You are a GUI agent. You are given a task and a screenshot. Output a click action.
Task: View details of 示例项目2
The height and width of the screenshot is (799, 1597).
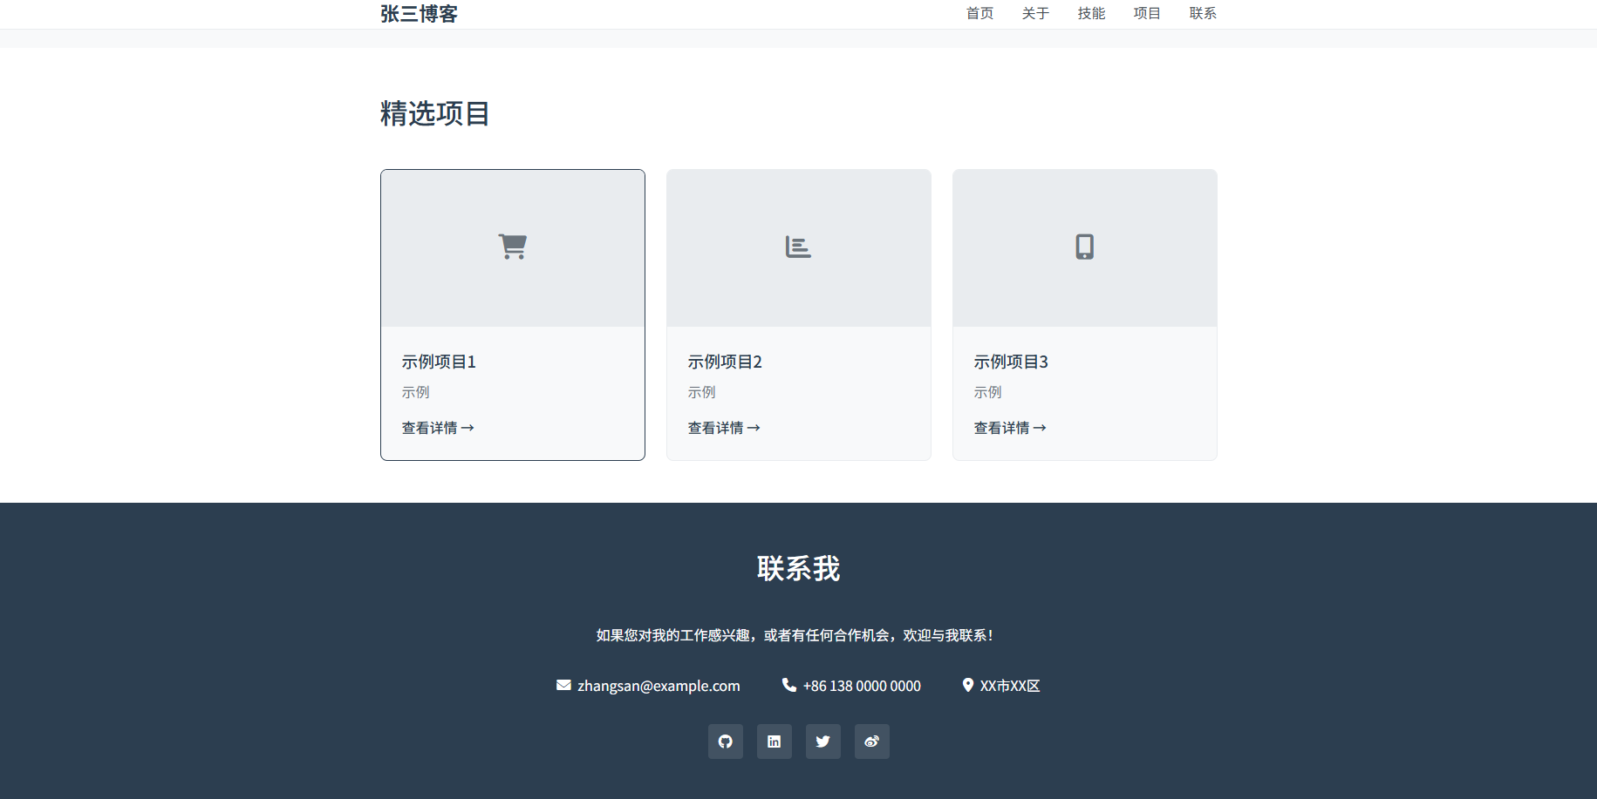724,428
